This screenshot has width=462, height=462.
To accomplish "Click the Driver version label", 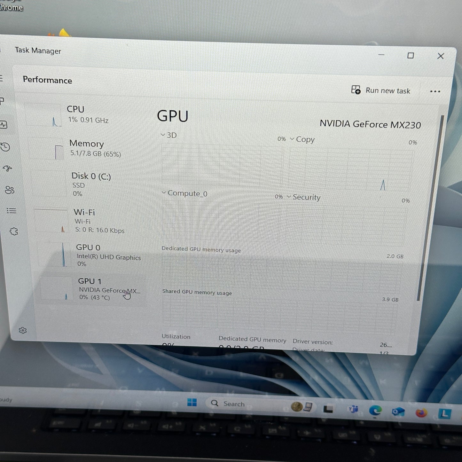I will pos(313,342).
